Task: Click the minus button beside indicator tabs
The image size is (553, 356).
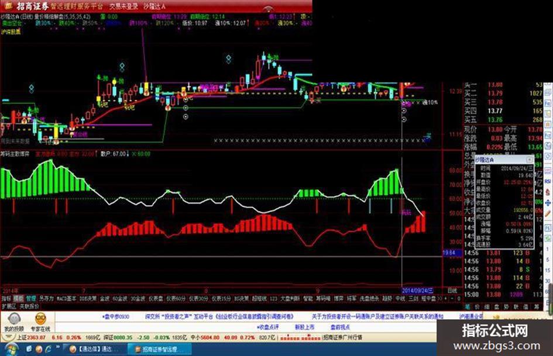Action: point(452,299)
